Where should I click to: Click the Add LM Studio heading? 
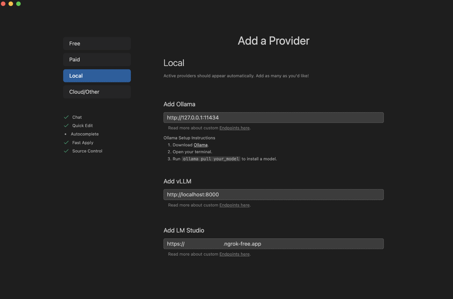(184, 230)
